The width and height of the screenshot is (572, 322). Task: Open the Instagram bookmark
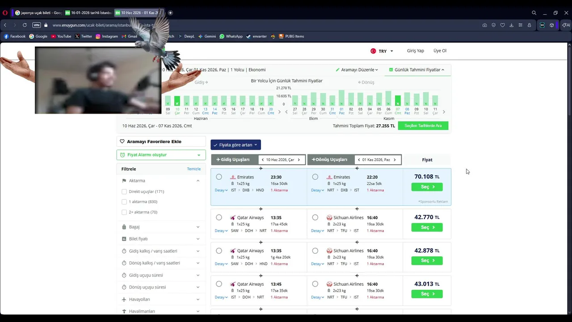[x=107, y=36]
